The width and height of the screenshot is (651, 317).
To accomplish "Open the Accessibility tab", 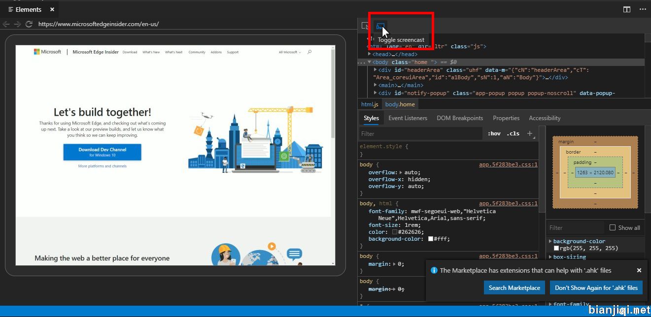I will 545,118.
